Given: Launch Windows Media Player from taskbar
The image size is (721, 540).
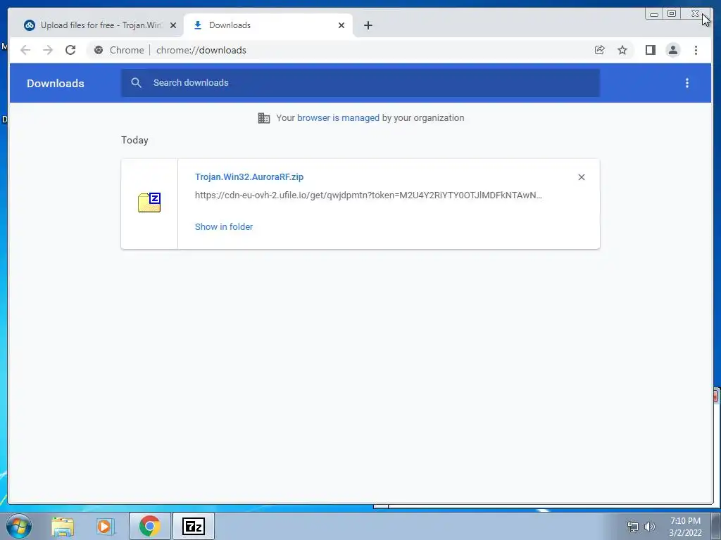Looking at the screenshot, I should tap(104, 526).
